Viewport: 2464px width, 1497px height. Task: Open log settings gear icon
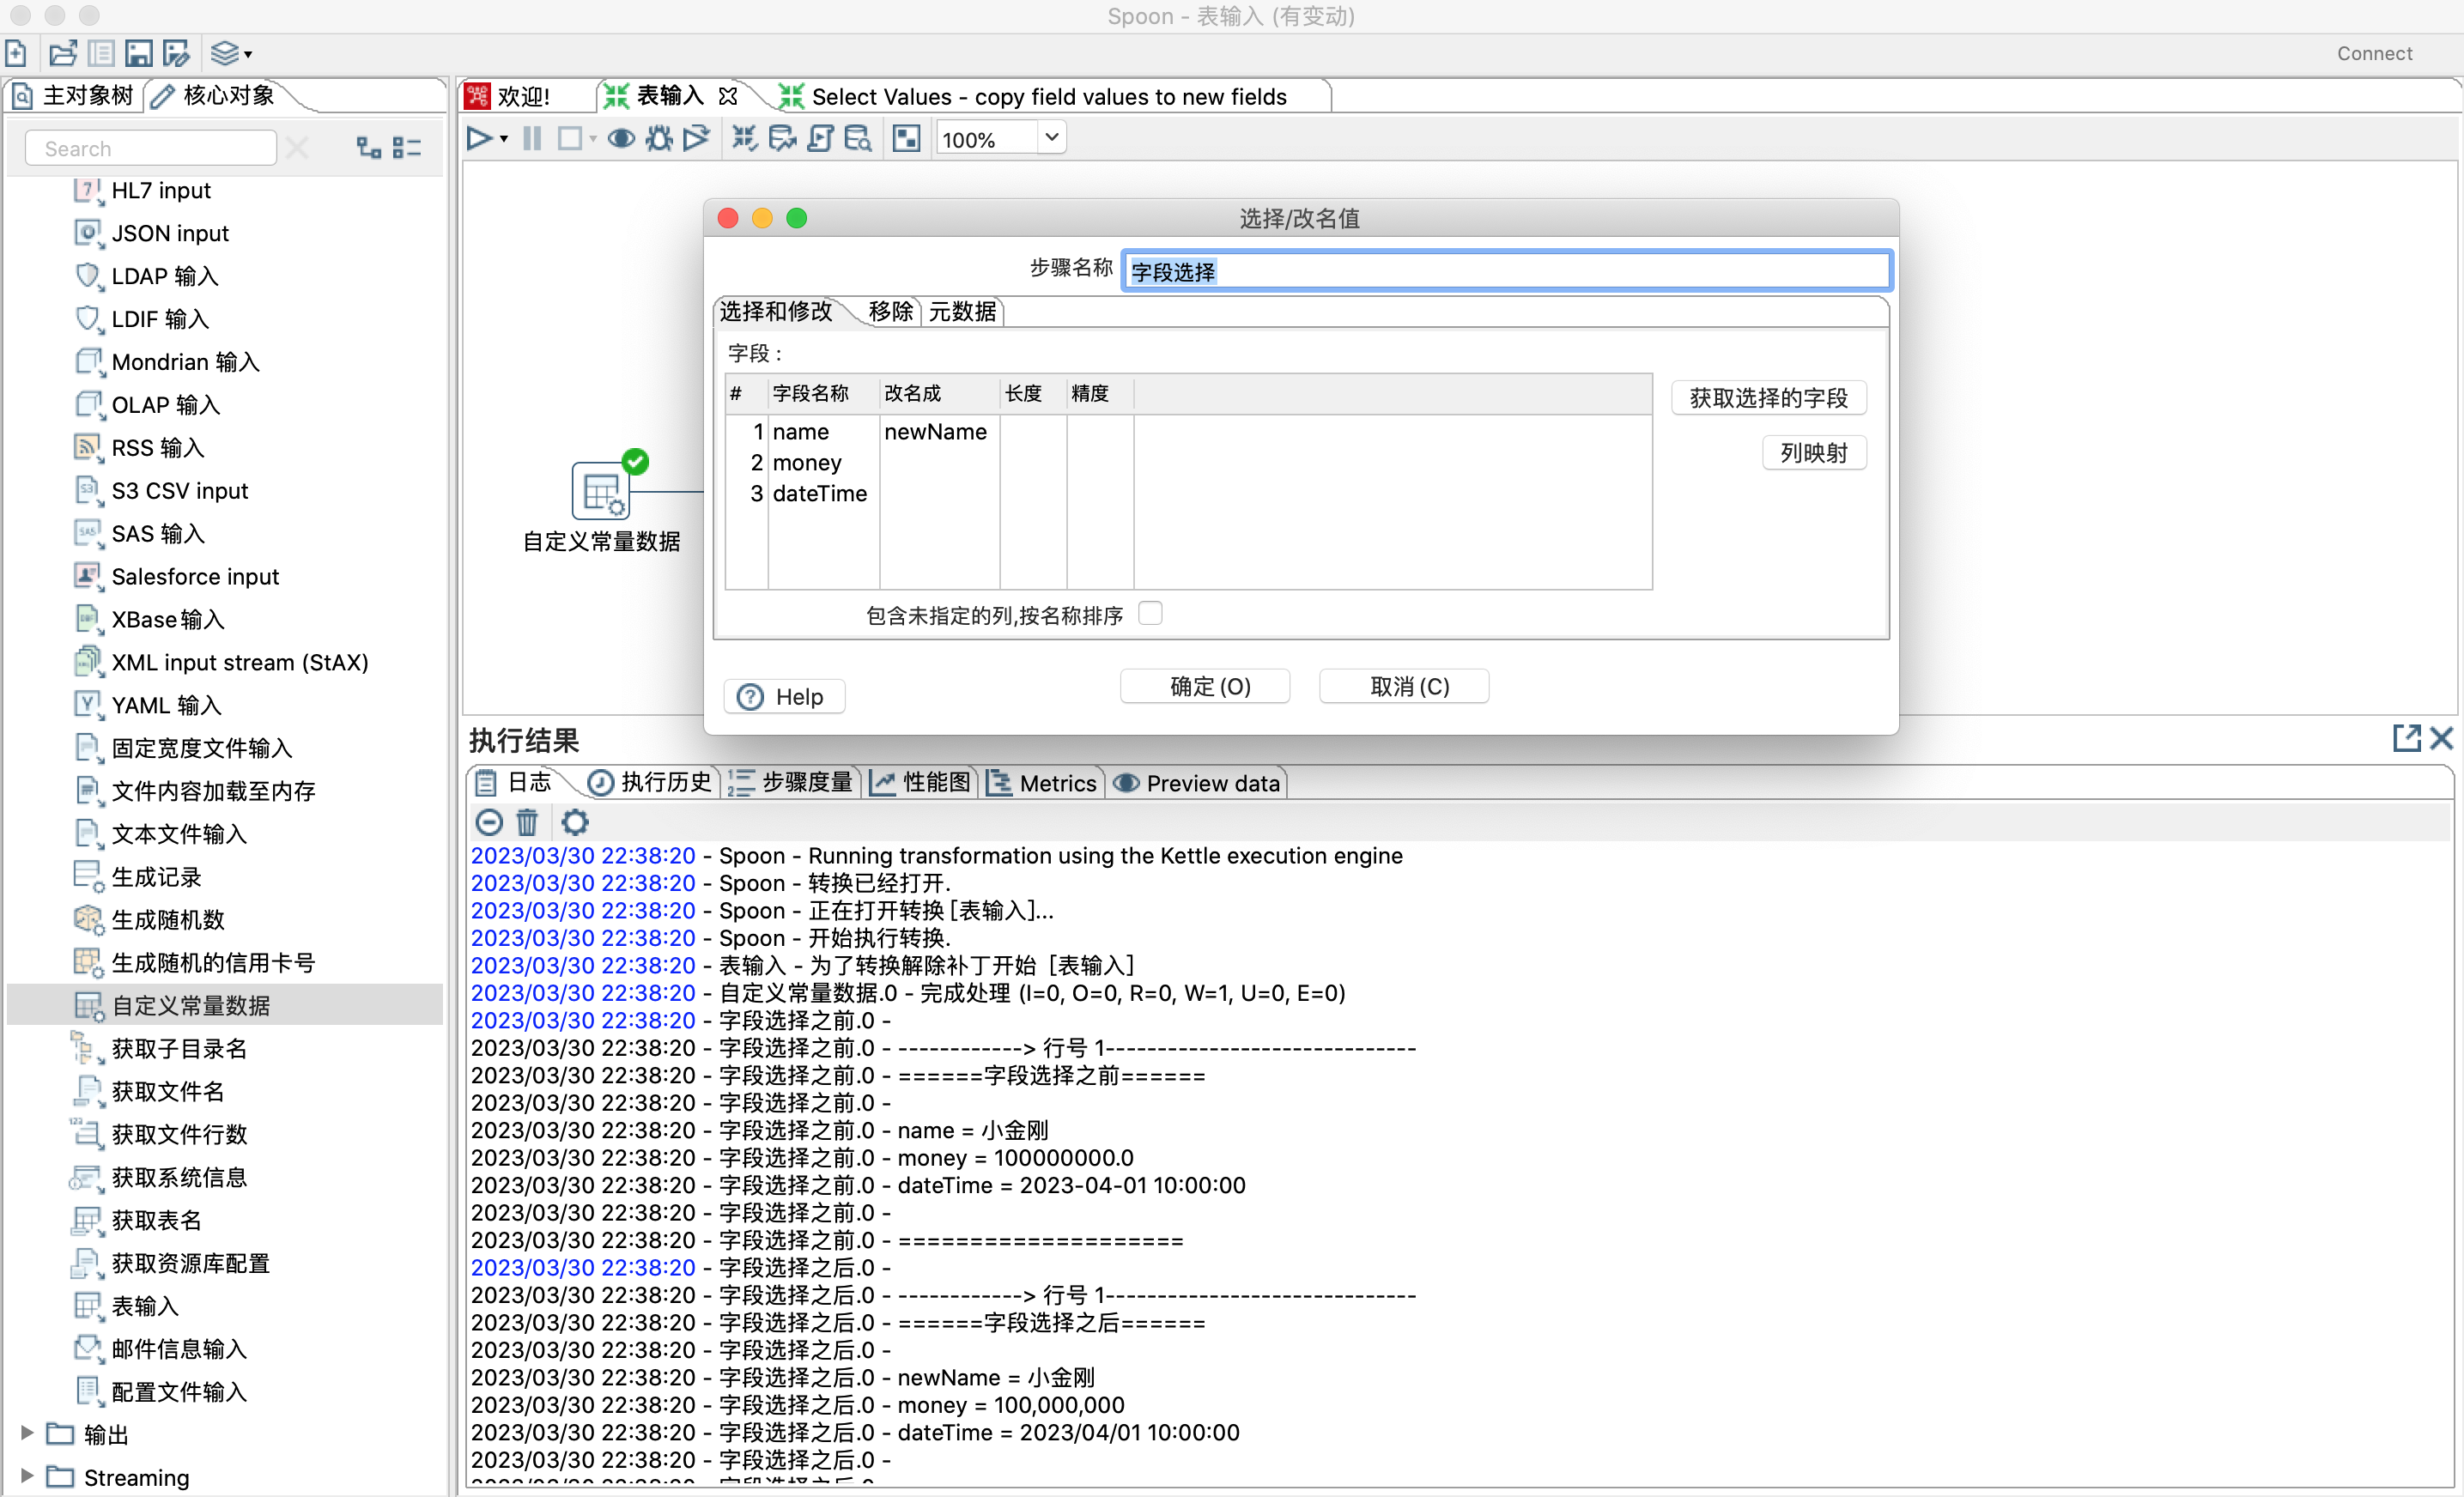click(x=575, y=822)
